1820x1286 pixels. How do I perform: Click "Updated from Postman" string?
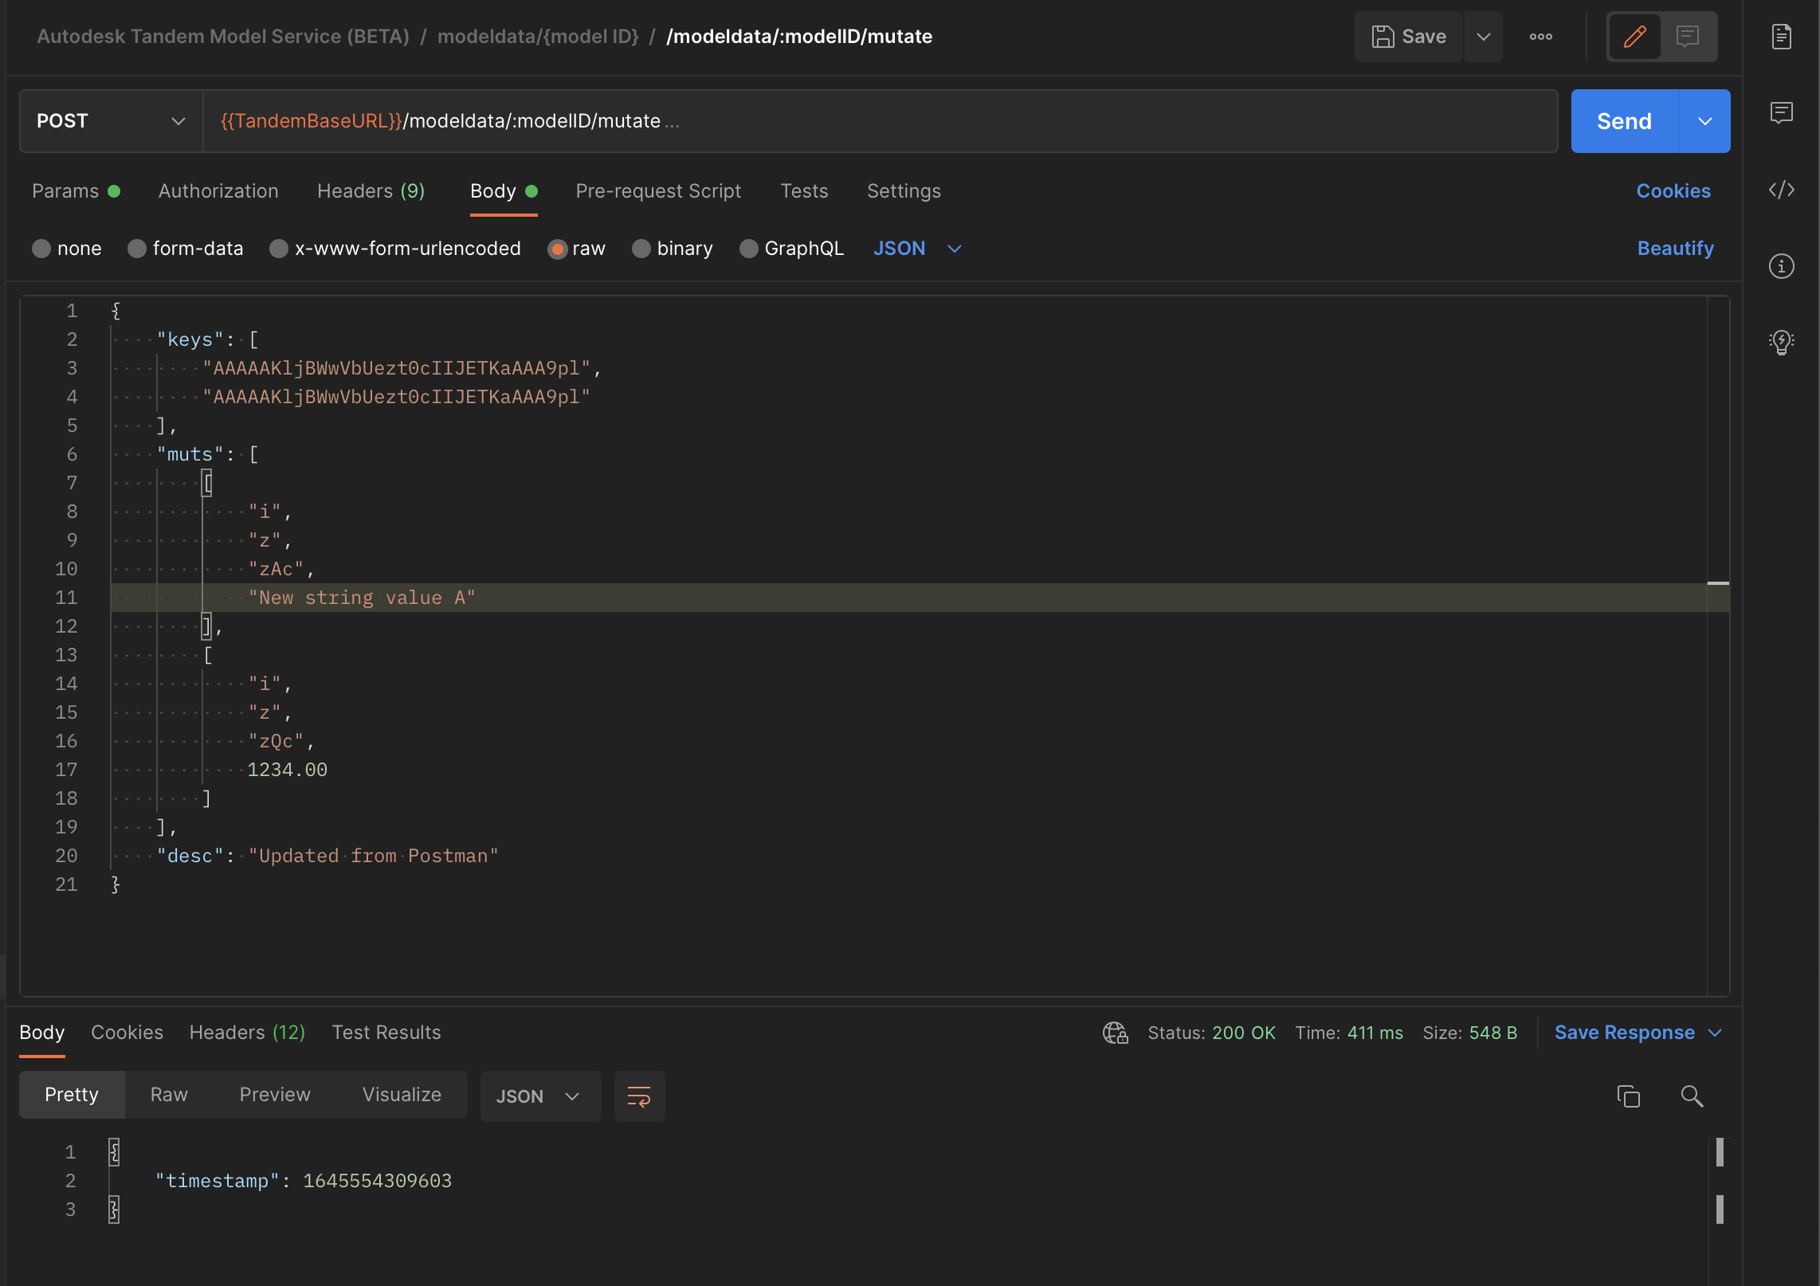click(373, 857)
